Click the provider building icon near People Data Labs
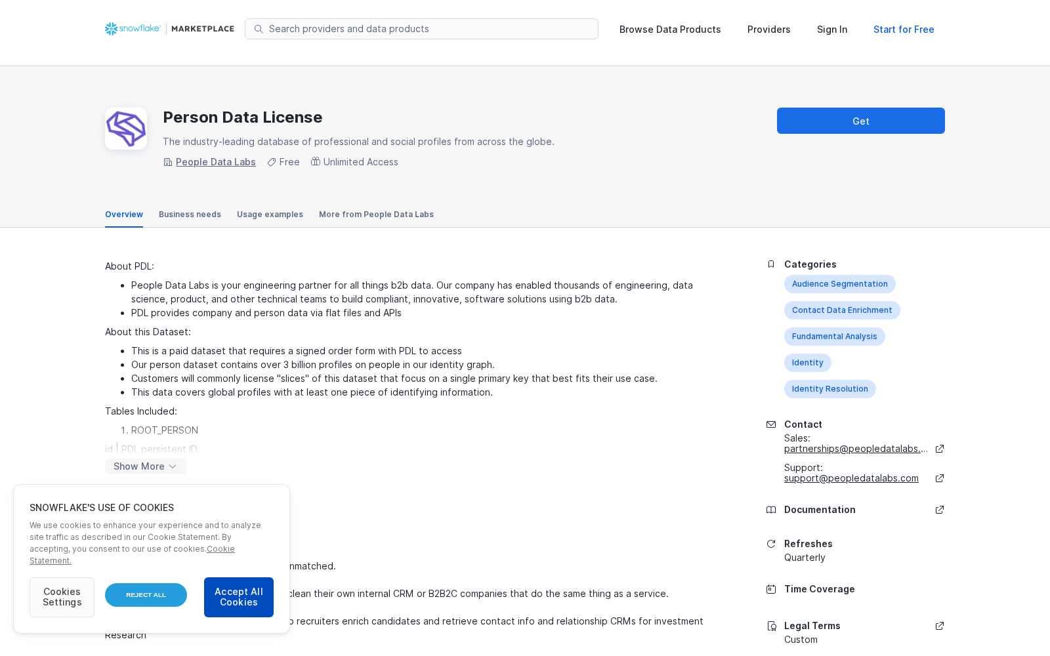The height and width of the screenshot is (656, 1050). tap(168, 162)
